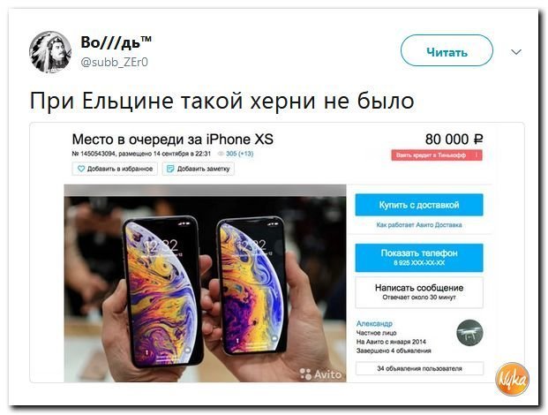Open the 34 объявления пользователя button

pyautogui.click(x=419, y=368)
